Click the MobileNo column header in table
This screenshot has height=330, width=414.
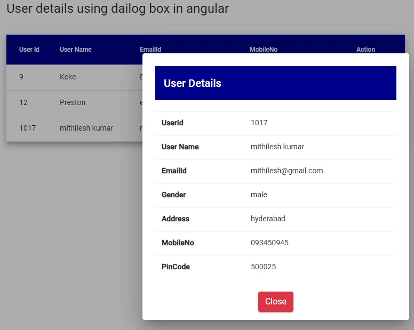pyautogui.click(x=264, y=50)
